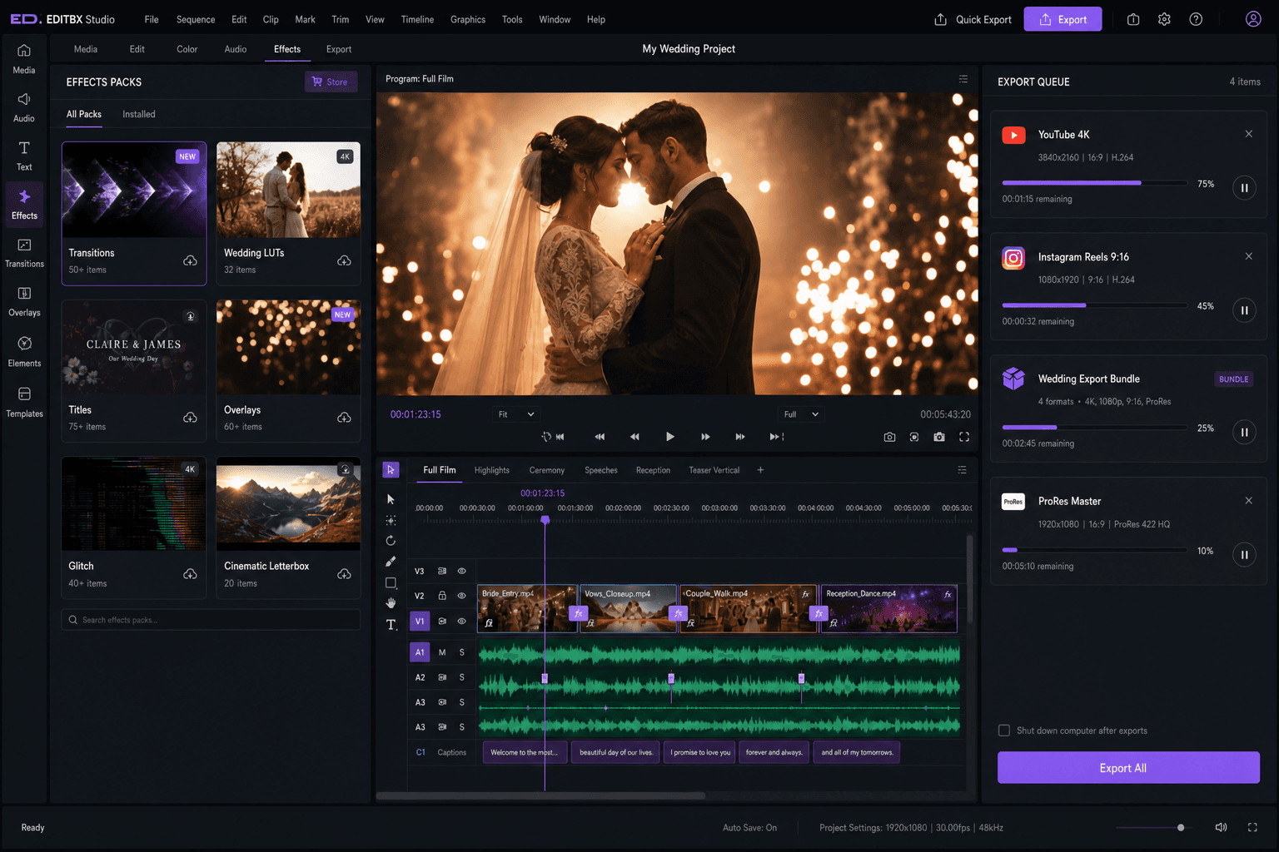Screen dimensions: 1279x852
Task: Click the Export All button
Action: point(1128,768)
